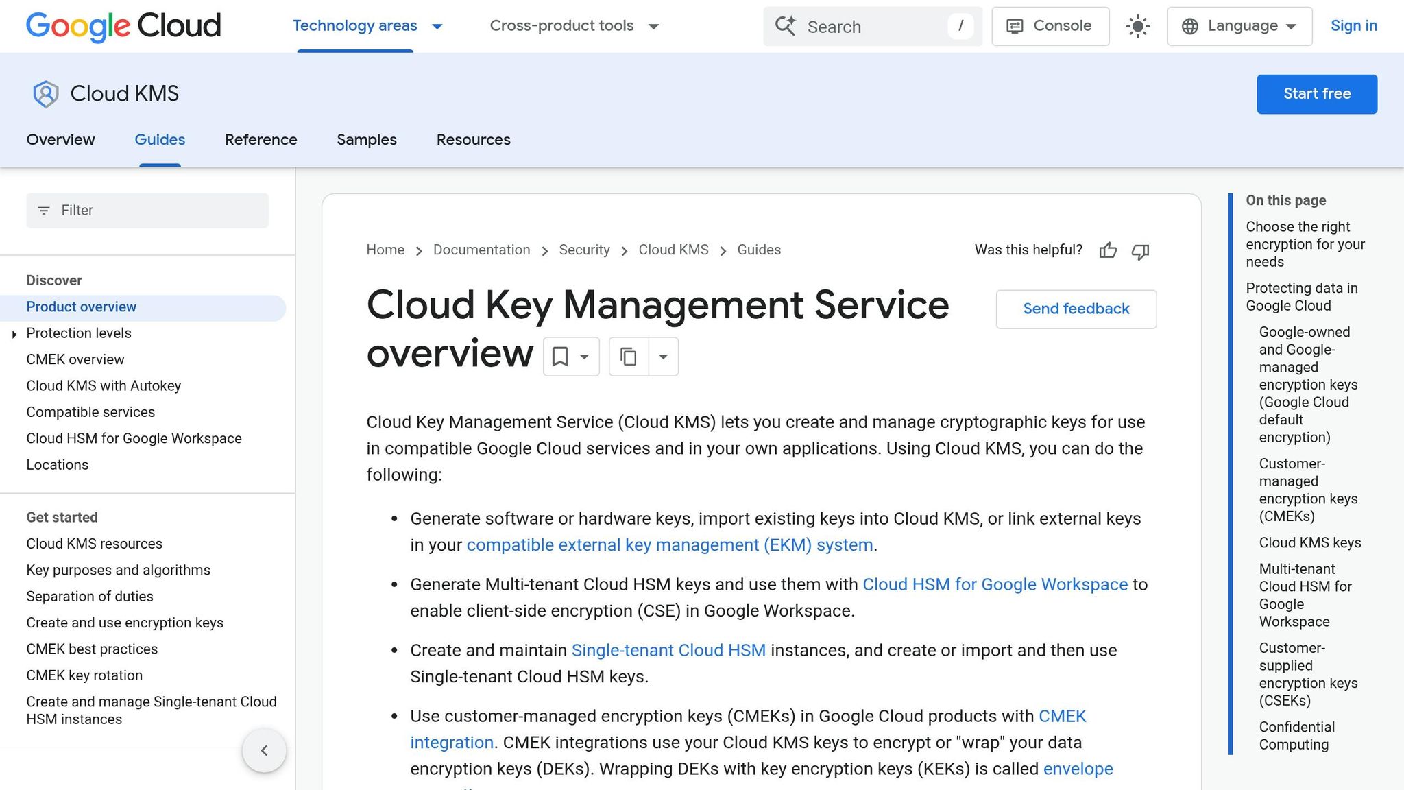Open the envelope encryption link
This screenshot has width=1404, height=790.
click(x=1078, y=769)
